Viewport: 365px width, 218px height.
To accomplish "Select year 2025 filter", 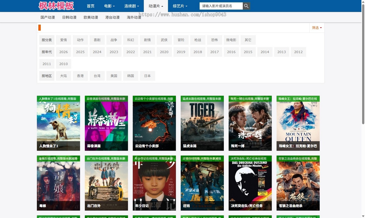I will click(x=80, y=52).
